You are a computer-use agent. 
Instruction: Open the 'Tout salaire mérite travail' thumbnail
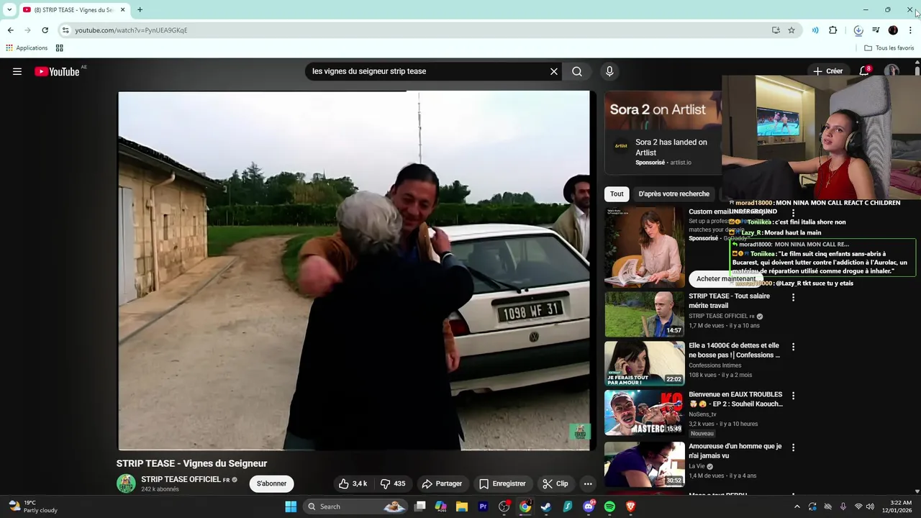645,314
